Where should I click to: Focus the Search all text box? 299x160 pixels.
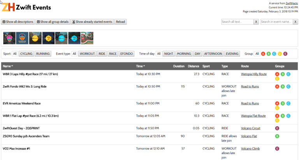237,22
